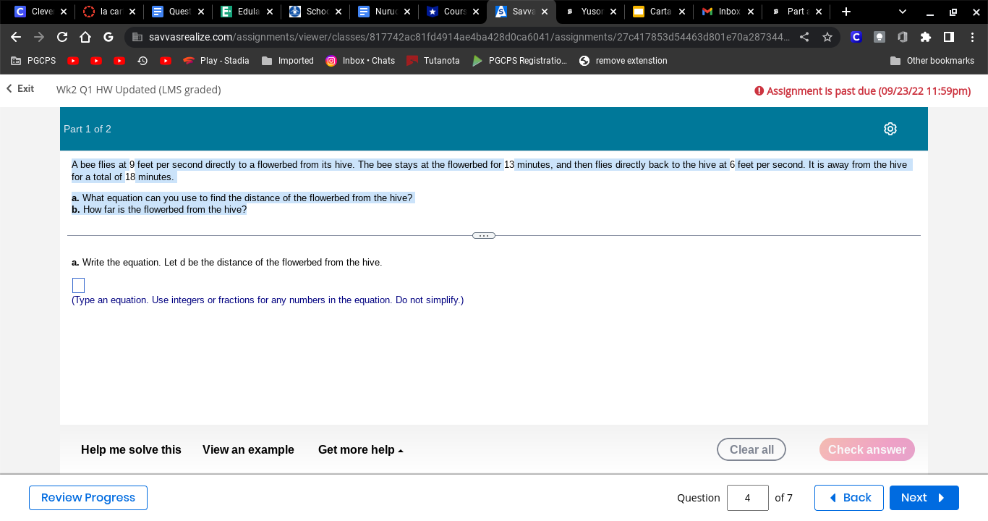Open the PGCPS Registration bookmark
The image size is (988, 521).
coord(519,61)
